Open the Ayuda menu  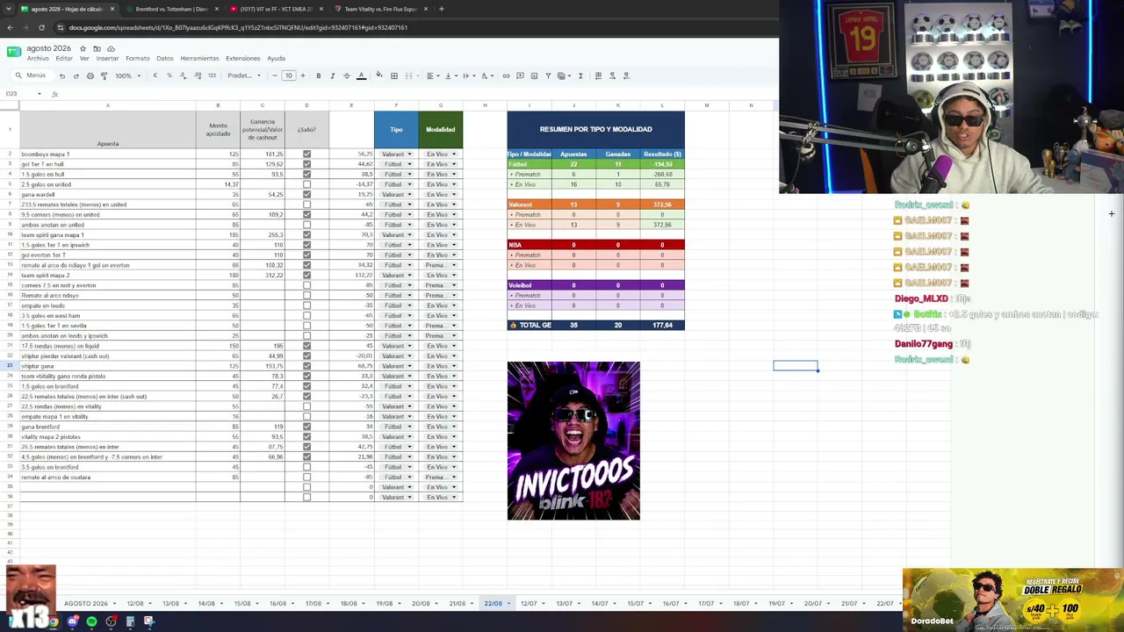click(276, 59)
